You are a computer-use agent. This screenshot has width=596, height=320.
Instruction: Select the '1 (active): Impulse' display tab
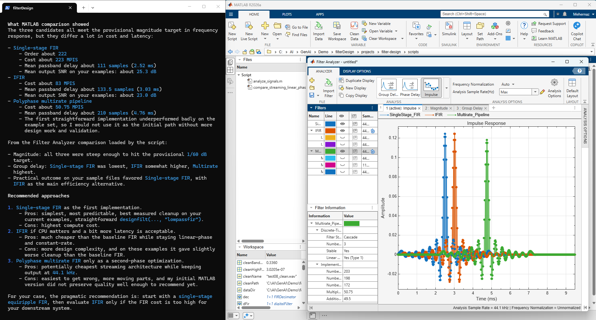401,108
